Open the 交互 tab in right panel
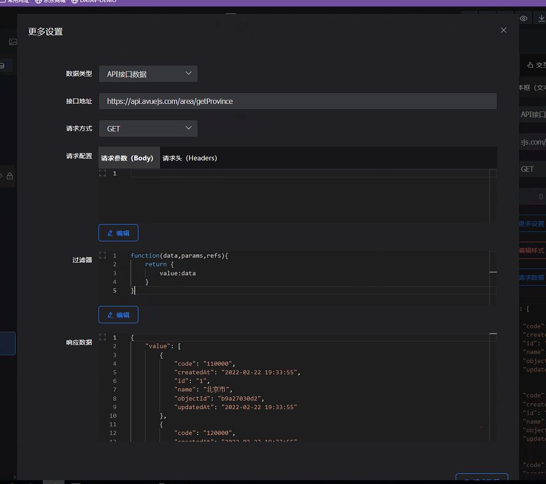The image size is (546, 484). pyautogui.click(x=536, y=65)
